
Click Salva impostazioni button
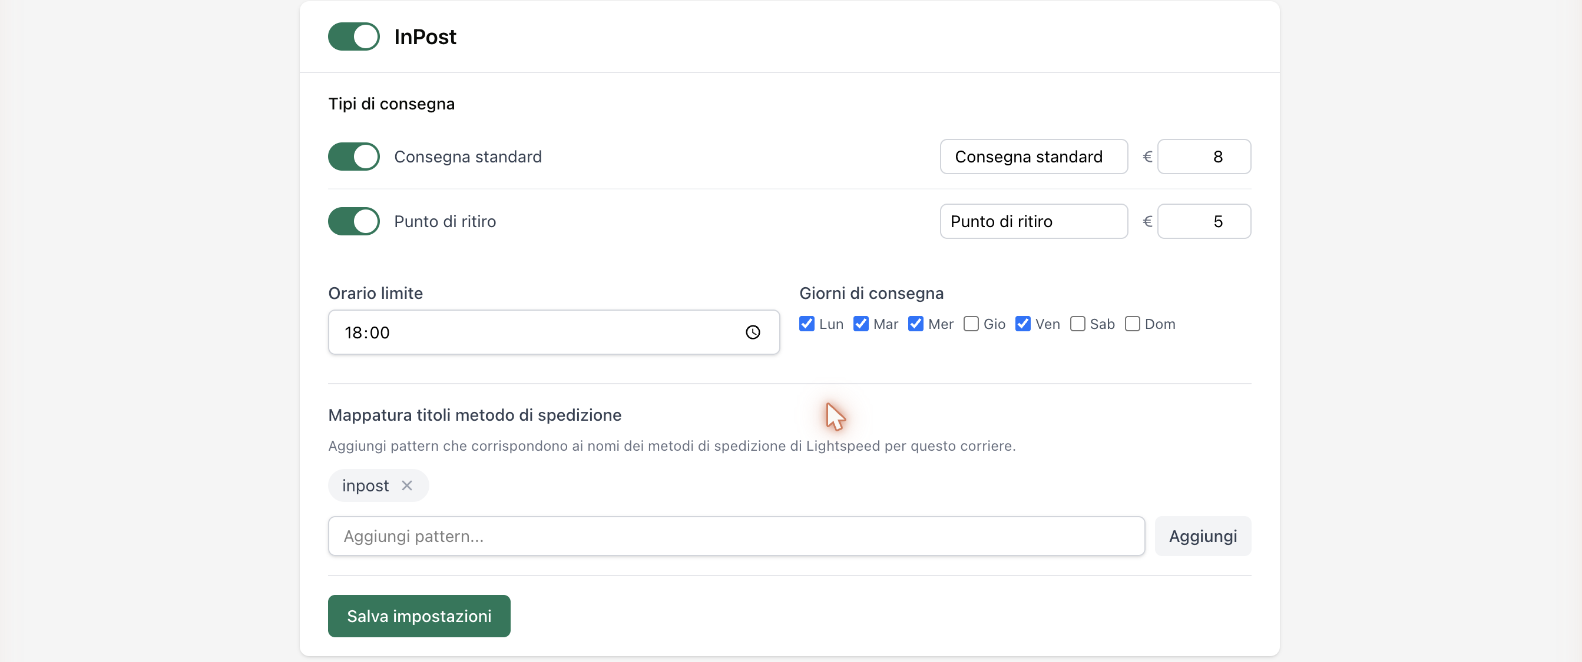tap(419, 616)
